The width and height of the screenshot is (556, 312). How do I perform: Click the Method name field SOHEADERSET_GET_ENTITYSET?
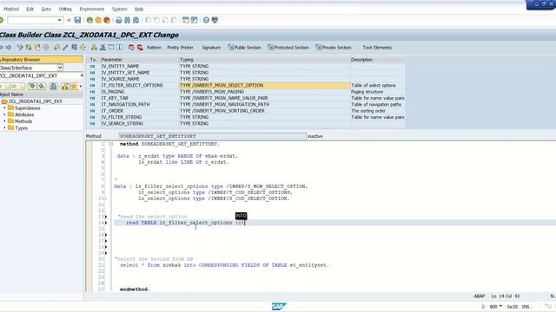(212, 136)
